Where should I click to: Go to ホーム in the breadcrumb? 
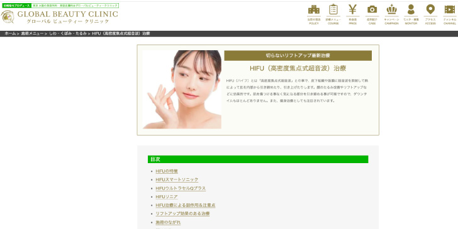(10, 33)
